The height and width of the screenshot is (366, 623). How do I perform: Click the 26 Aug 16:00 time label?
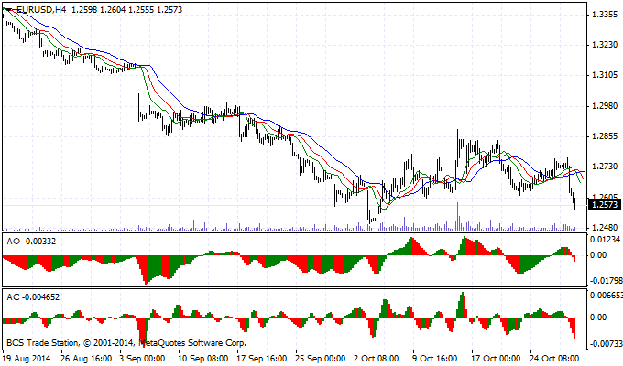coord(86,359)
